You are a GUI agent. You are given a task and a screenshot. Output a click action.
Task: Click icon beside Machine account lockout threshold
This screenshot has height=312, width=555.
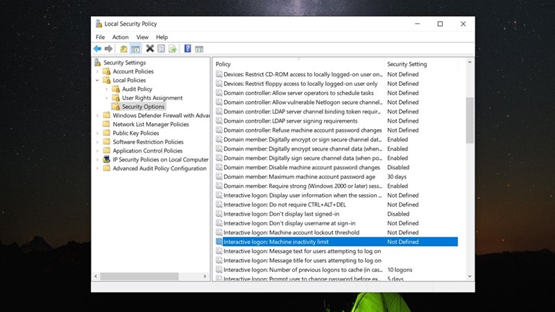click(219, 233)
